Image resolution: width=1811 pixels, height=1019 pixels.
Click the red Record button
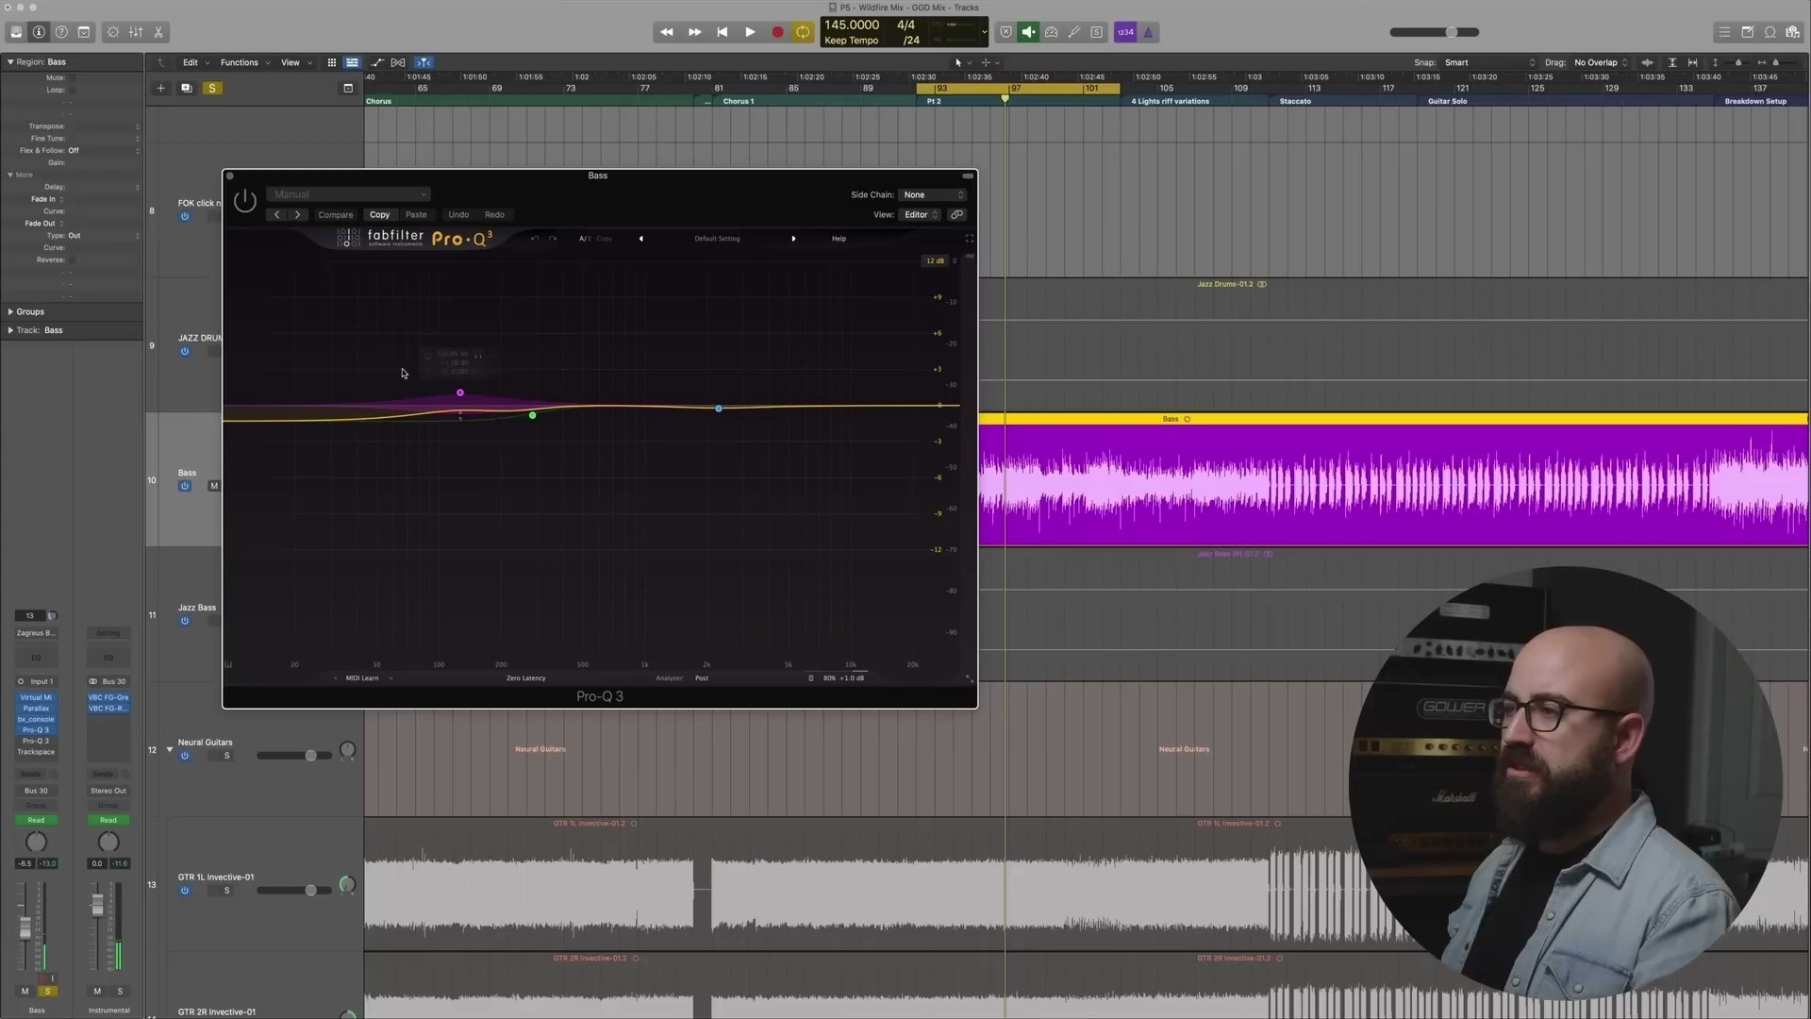point(777,32)
